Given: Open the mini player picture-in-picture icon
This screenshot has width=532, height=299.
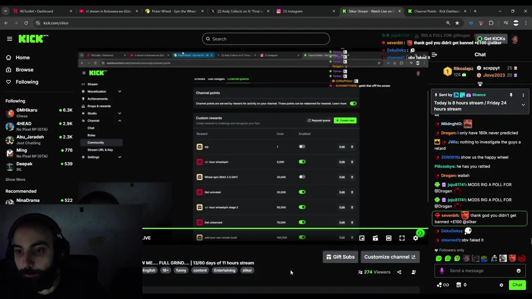Looking at the screenshot, I should click(x=362, y=238).
